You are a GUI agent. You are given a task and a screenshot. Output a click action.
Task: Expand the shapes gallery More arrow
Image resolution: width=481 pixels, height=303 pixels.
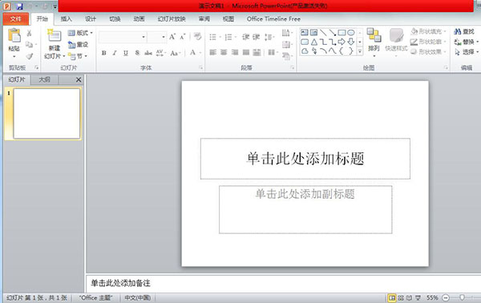pyautogui.click(x=360, y=51)
